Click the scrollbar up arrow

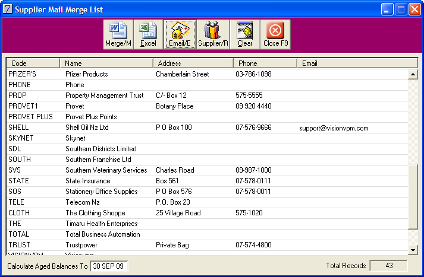pos(413,74)
